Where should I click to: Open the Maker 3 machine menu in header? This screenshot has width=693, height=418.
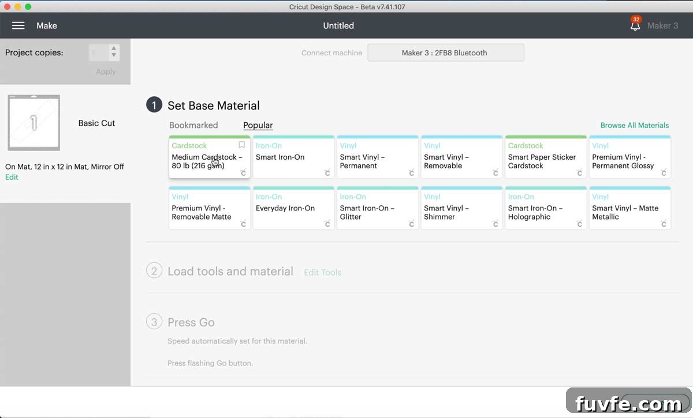click(662, 25)
